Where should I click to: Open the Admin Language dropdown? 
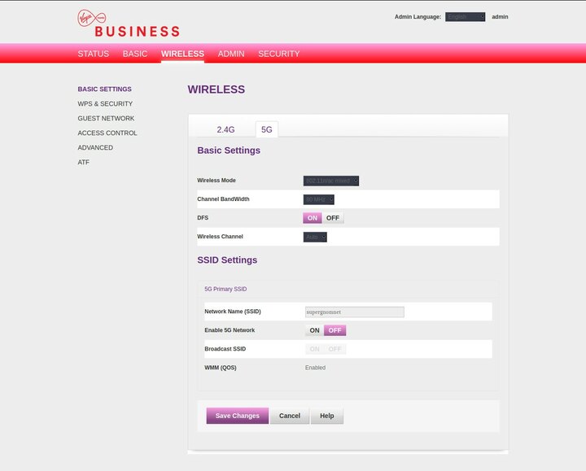[465, 16]
